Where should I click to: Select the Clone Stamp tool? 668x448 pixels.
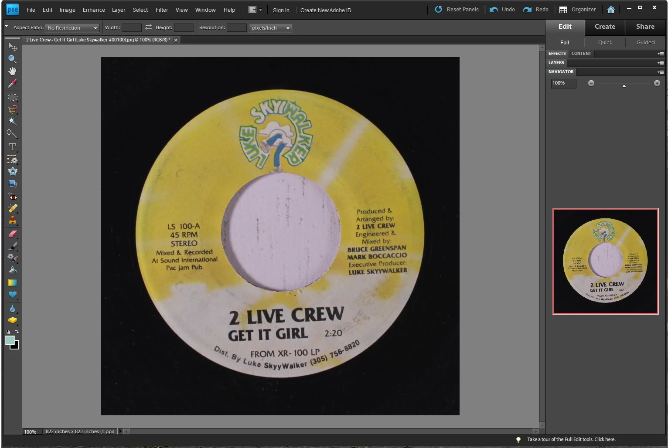coord(12,221)
